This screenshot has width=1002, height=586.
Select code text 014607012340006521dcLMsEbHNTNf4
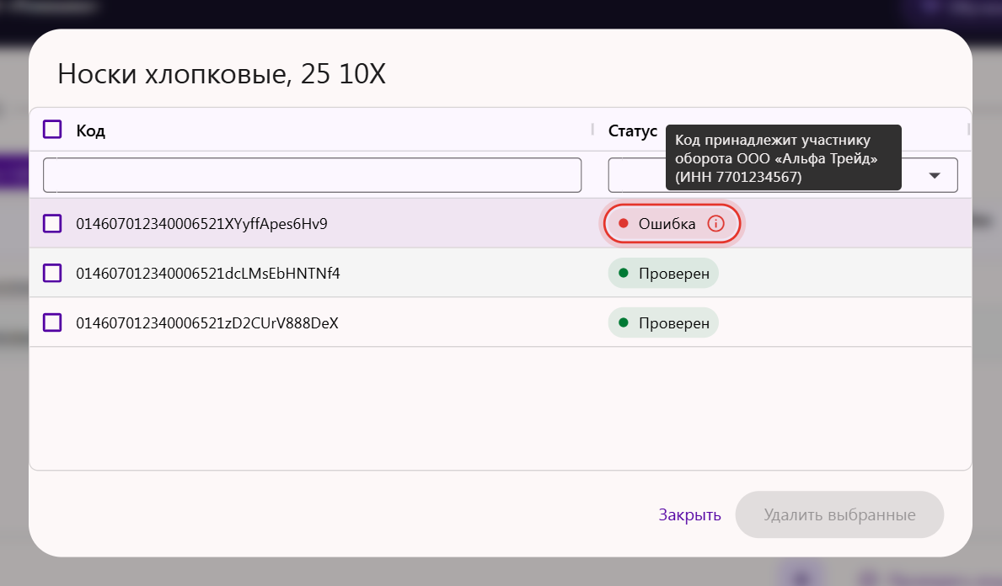click(x=207, y=273)
